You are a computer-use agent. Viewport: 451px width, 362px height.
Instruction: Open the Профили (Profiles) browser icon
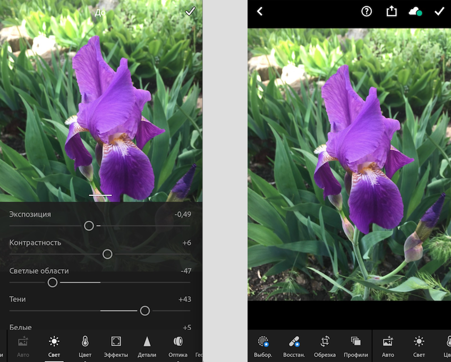coord(356,343)
